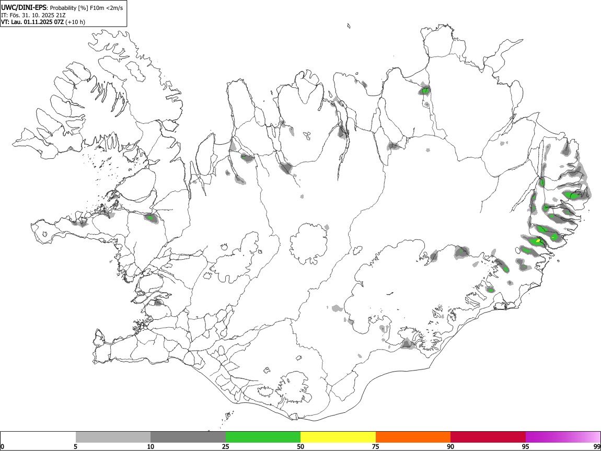The height and width of the screenshot is (451, 601).
Task: Click the legend tick label '95'
Action: coord(526,447)
